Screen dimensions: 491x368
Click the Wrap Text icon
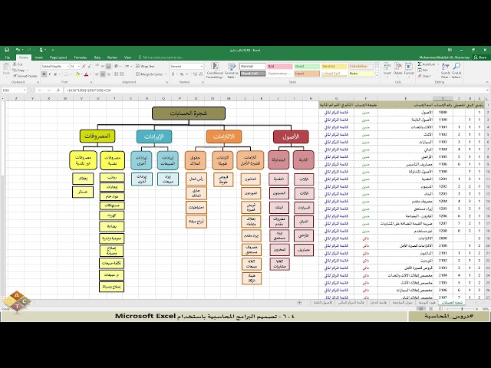coord(138,67)
